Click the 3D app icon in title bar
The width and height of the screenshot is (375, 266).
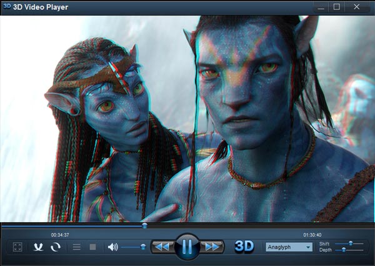pos(7,7)
